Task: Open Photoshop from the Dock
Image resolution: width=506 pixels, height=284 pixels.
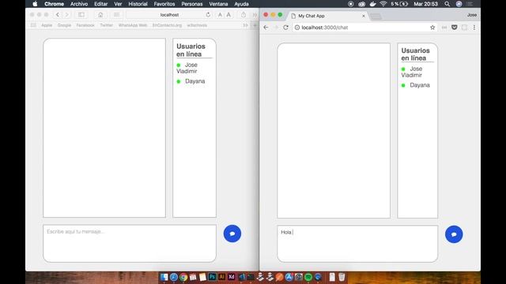Action: (212, 277)
